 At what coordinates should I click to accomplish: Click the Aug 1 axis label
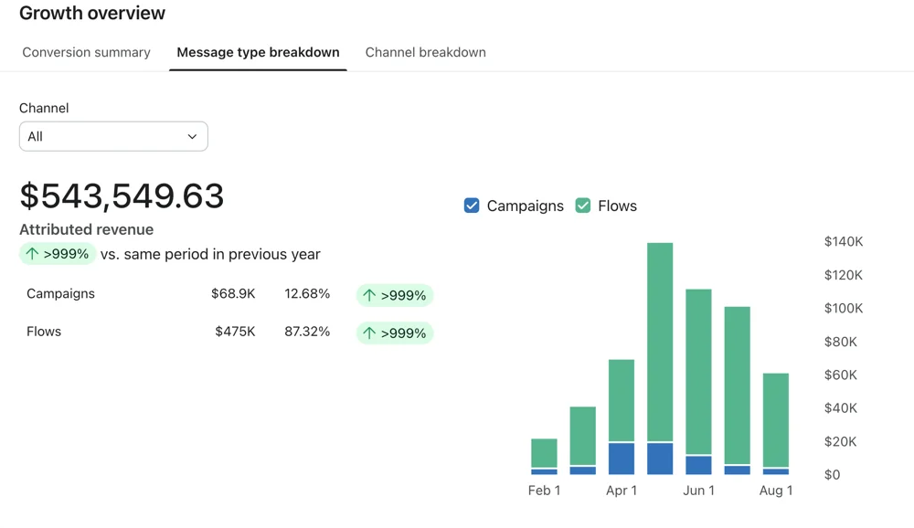tap(776, 491)
